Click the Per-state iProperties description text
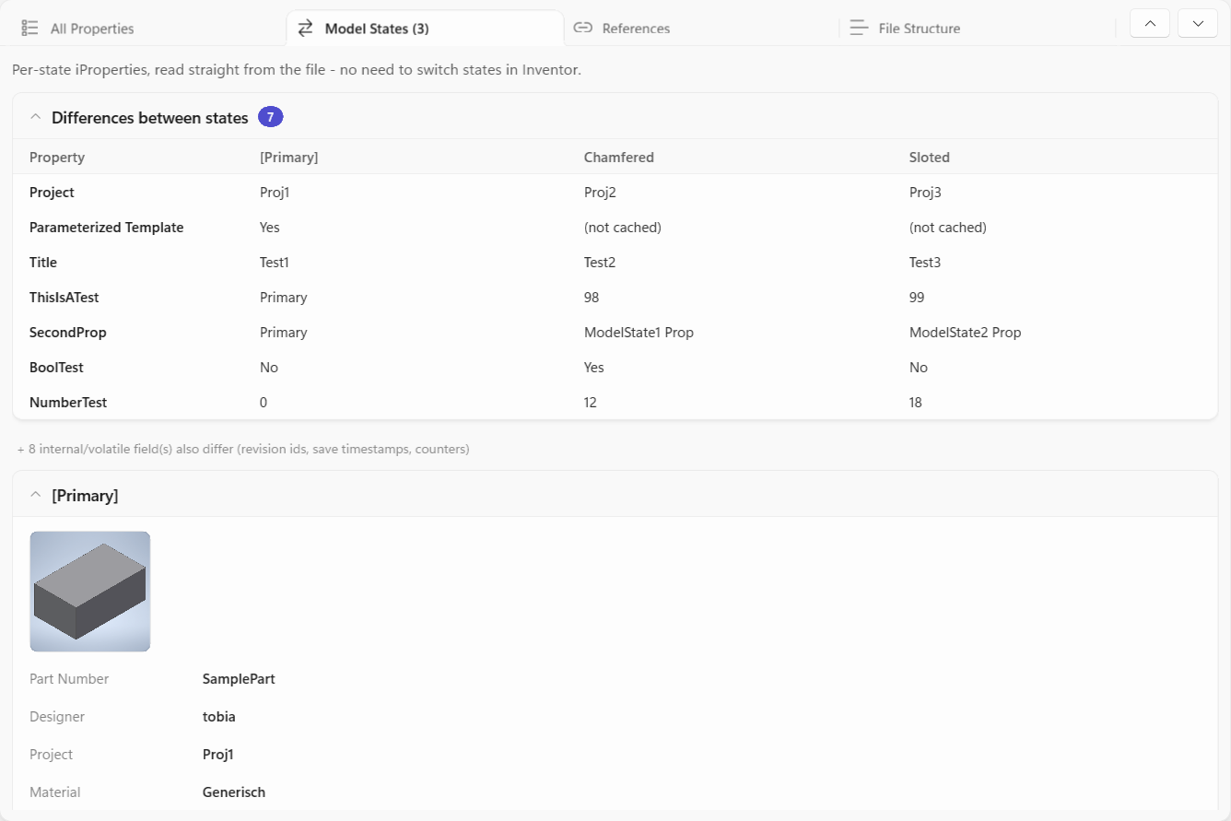Viewport: 1231px width, 821px height. point(297,69)
